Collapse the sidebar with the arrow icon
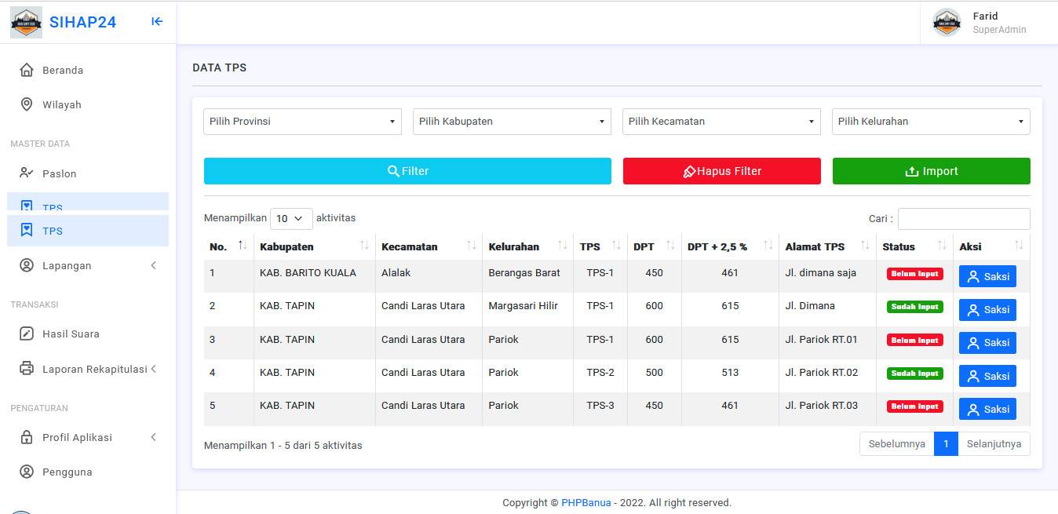The height and width of the screenshot is (514, 1058). (157, 22)
